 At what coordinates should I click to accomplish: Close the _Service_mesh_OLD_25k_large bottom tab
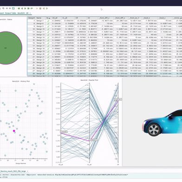pos(27,171)
